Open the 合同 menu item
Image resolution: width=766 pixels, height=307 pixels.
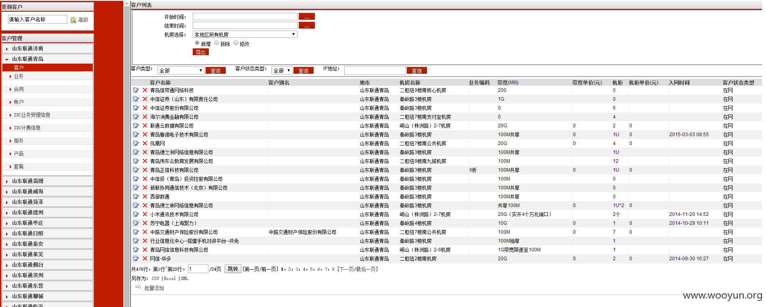[19, 89]
